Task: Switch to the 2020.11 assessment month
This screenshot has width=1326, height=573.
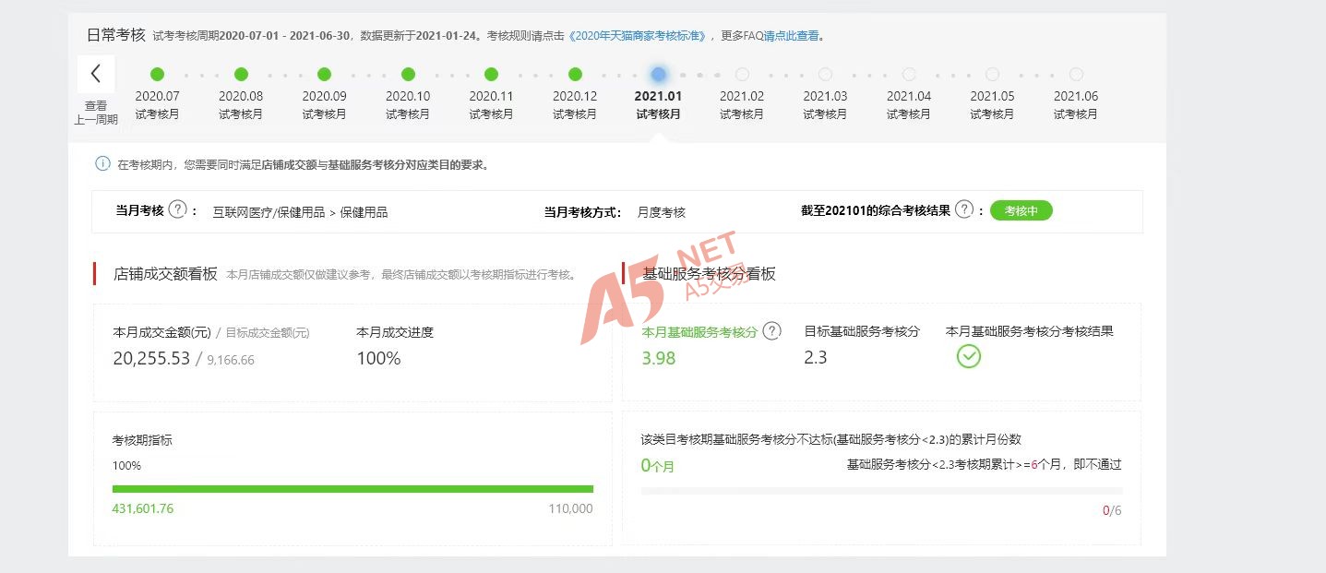Action: pos(491,75)
